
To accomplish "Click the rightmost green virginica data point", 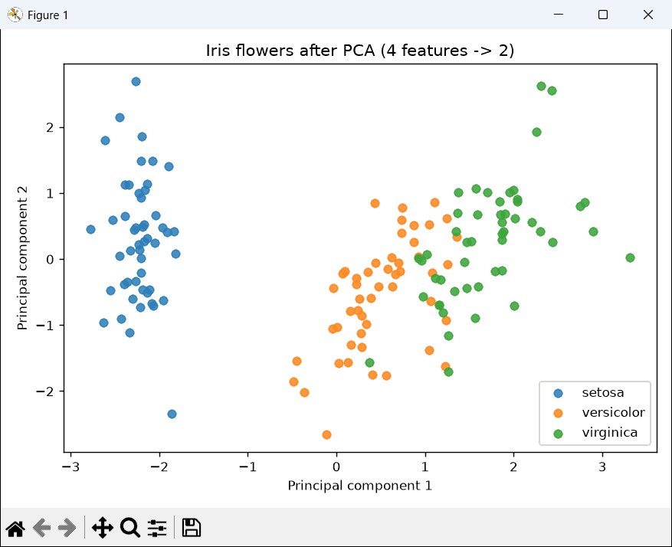I will [630, 258].
